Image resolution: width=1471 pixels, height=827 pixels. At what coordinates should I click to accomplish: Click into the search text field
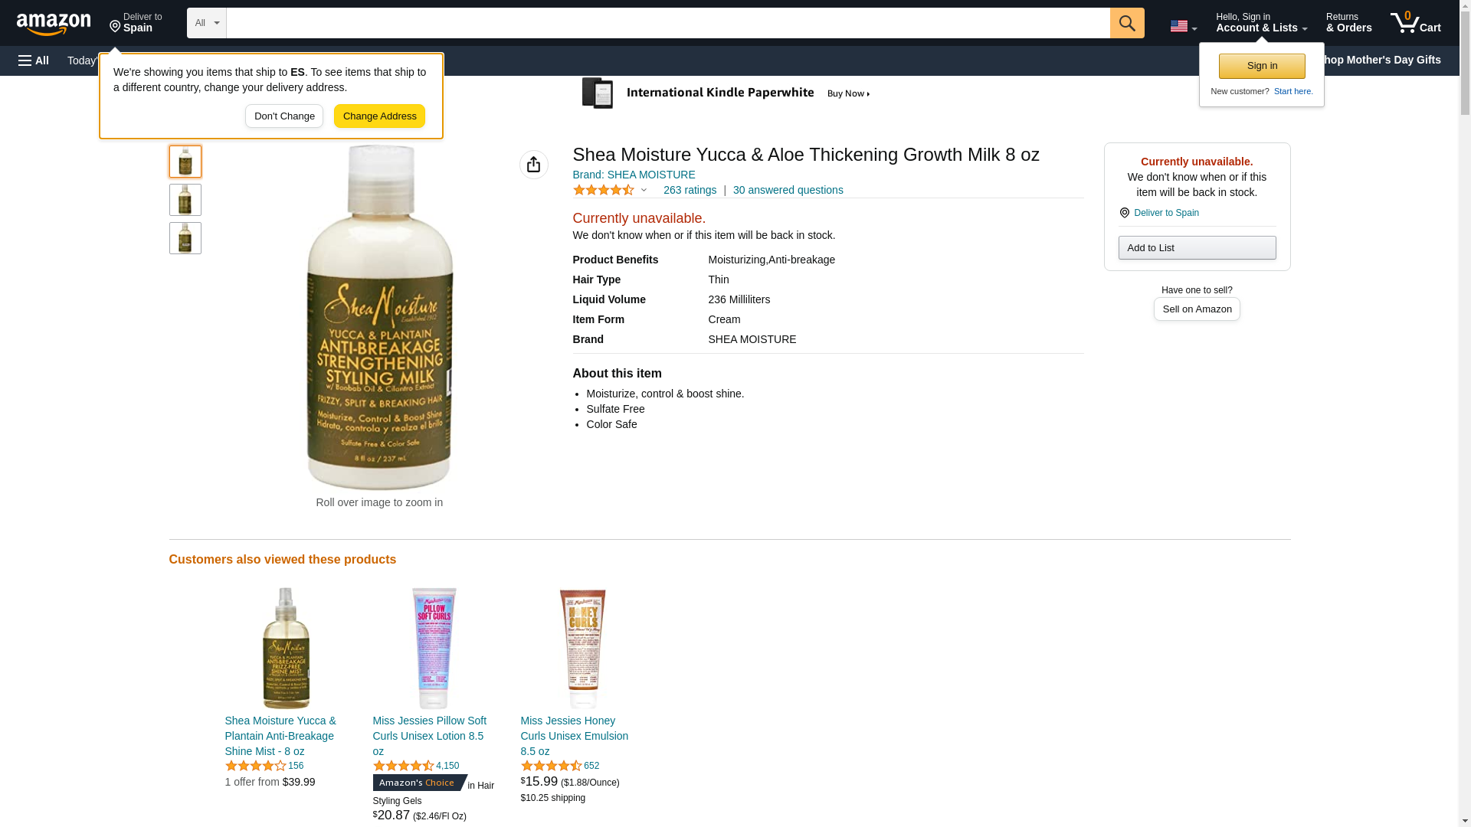[667, 23]
